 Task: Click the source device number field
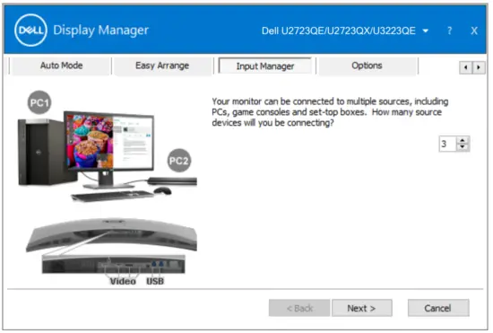point(447,144)
